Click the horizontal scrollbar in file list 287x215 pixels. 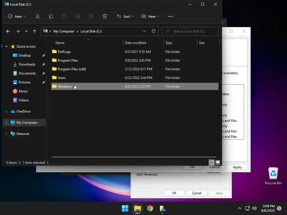[134, 157]
